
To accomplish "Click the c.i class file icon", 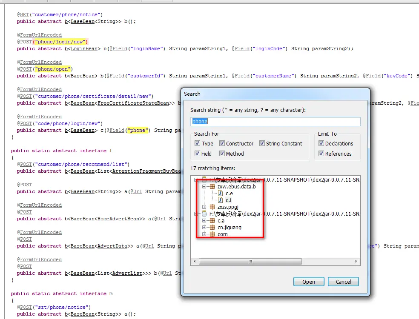I will coord(221,200).
